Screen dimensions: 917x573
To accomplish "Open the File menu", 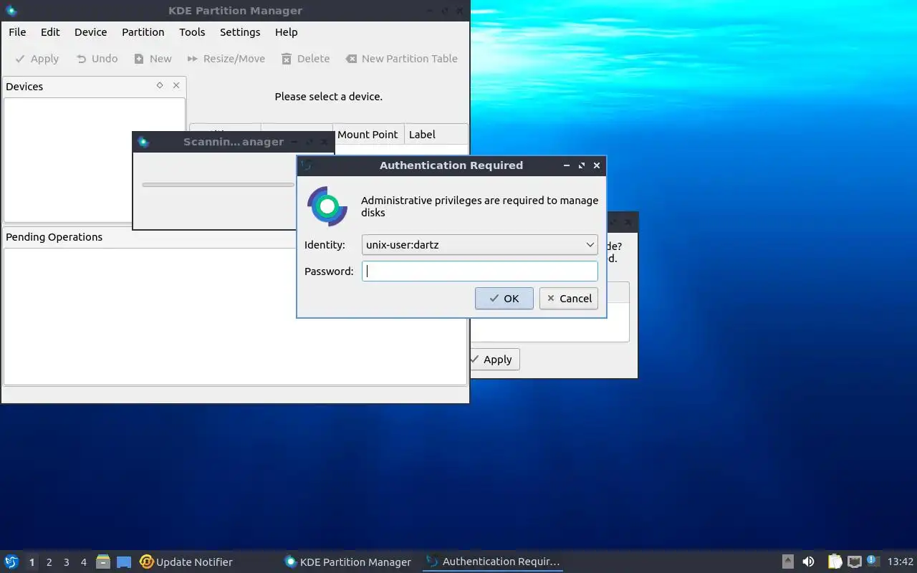I will coord(17,32).
